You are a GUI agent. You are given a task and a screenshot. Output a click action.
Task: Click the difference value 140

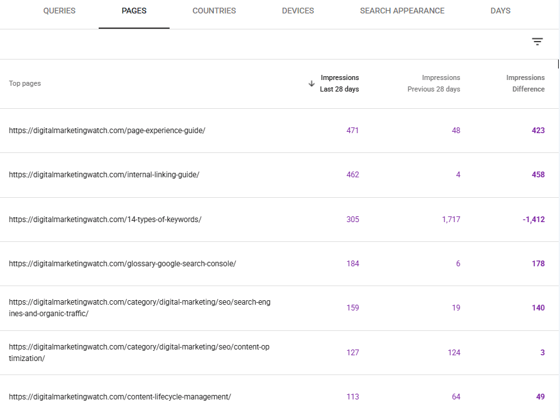pyautogui.click(x=538, y=308)
